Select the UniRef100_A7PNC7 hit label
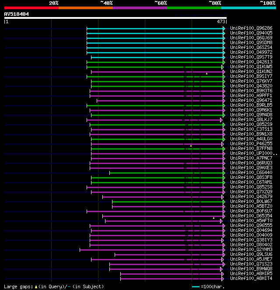This screenshot has height=290, width=280. coord(251,158)
